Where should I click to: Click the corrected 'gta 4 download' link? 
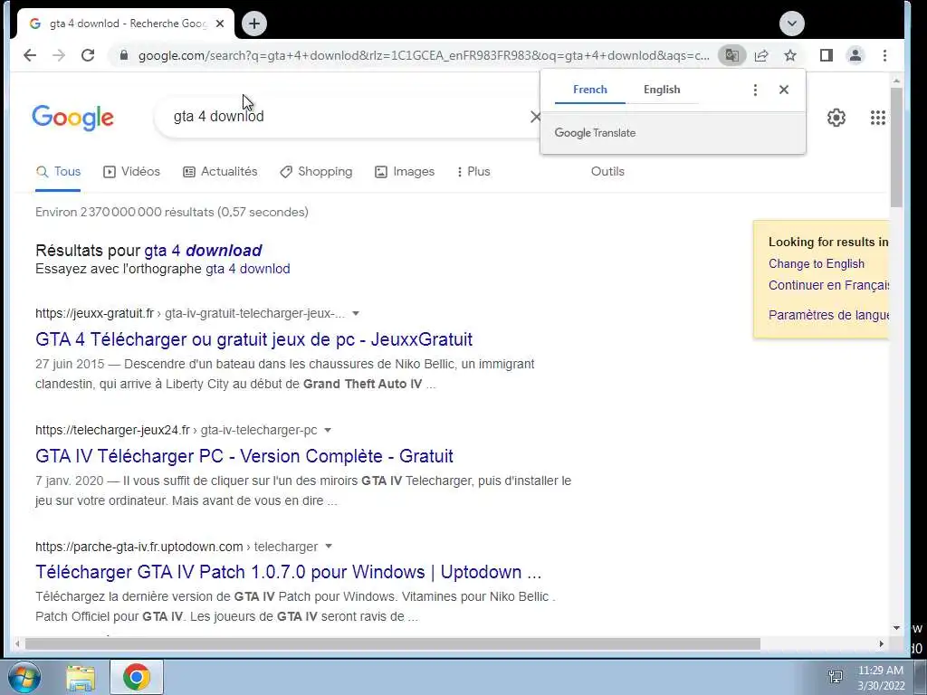[203, 251]
